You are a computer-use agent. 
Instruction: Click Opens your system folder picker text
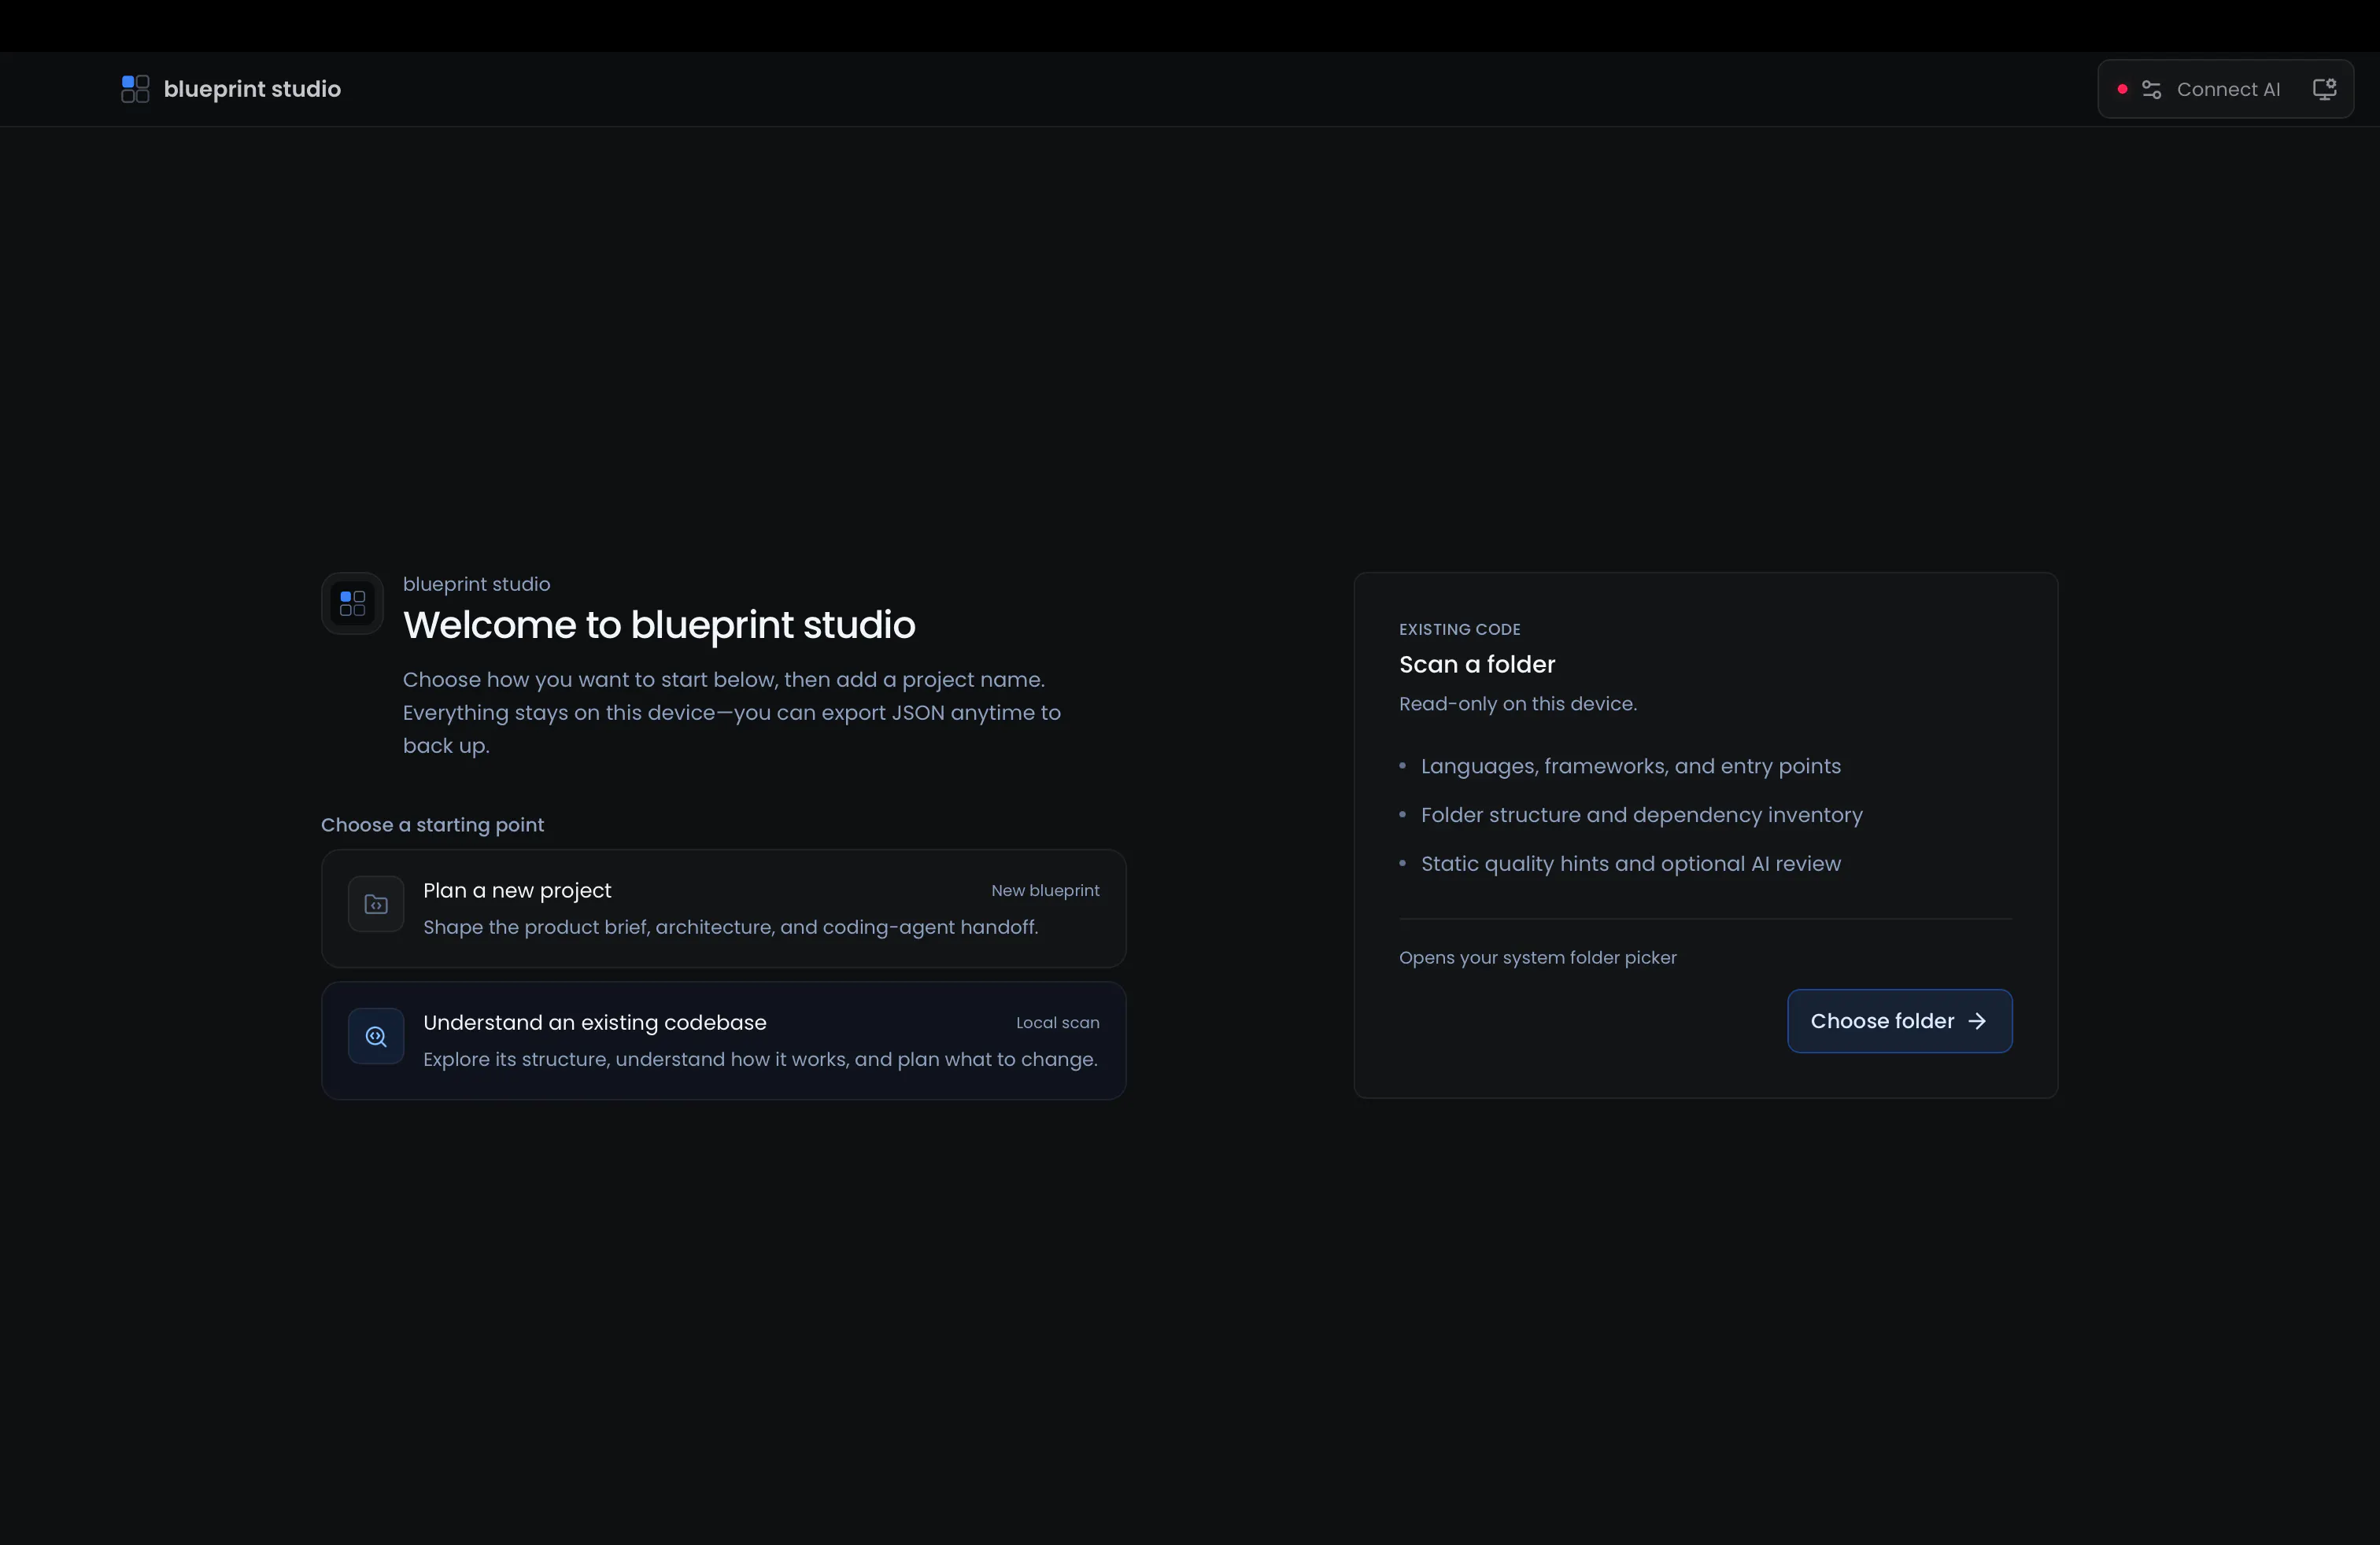(x=1538, y=957)
